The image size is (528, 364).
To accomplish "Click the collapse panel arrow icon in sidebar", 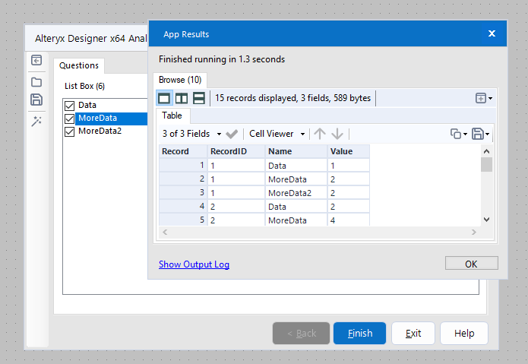I will (36, 61).
